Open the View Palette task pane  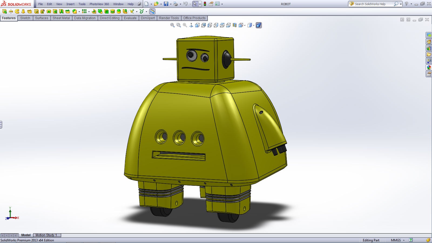(429, 60)
